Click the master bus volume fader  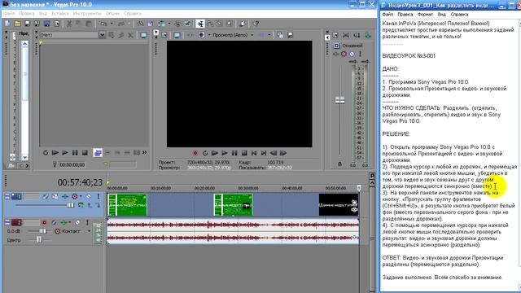tap(339, 99)
